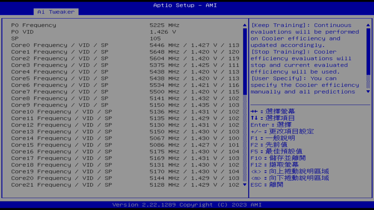Click the help panel scrollbar thumb

tap(368, 51)
